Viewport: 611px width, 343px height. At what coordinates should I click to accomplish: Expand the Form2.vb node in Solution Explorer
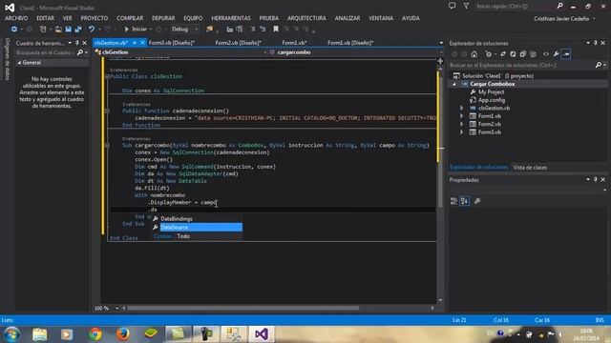coord(462,124)
